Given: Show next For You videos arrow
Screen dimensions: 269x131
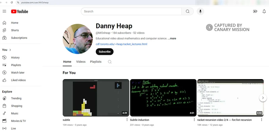Looking at the screenshot, I should 263,98.
